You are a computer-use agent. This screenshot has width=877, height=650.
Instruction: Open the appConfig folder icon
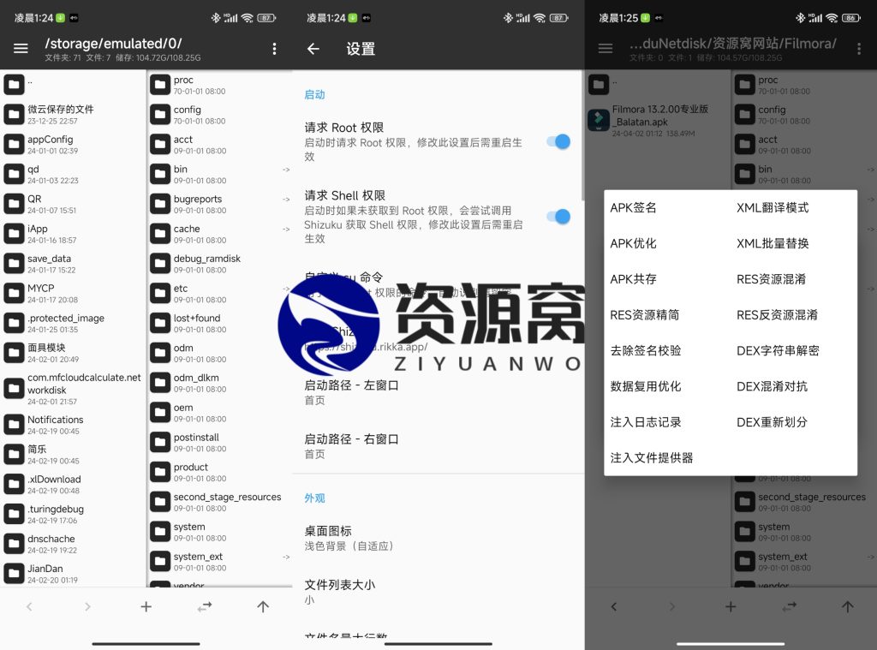14,144
